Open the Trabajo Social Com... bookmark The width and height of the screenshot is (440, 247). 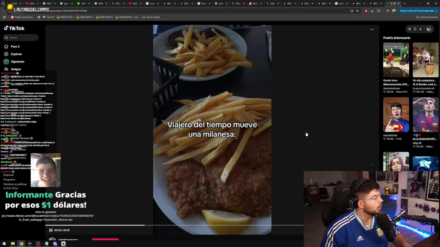click(x=22, y=17)
